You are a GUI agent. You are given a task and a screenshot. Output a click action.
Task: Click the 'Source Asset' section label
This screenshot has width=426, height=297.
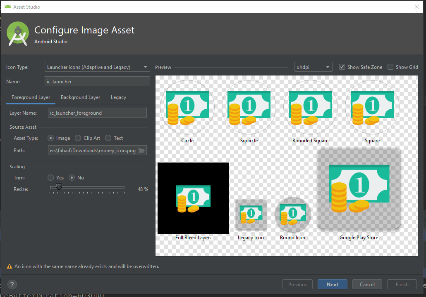pyautogui.click(x=23, y=127)
